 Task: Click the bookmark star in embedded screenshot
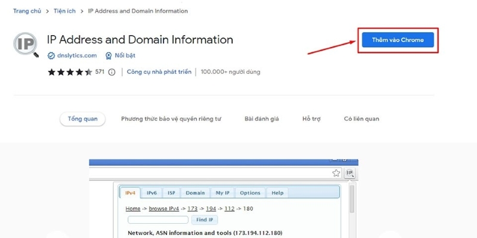pyautogui.click(x=336, y=173)
